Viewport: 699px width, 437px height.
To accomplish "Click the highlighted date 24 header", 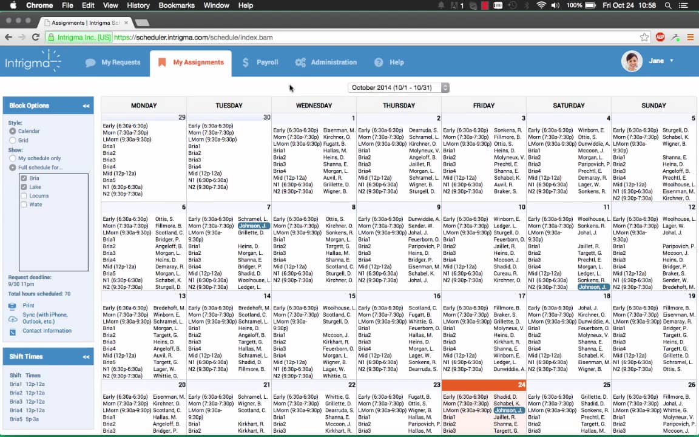I will (484, 385).
